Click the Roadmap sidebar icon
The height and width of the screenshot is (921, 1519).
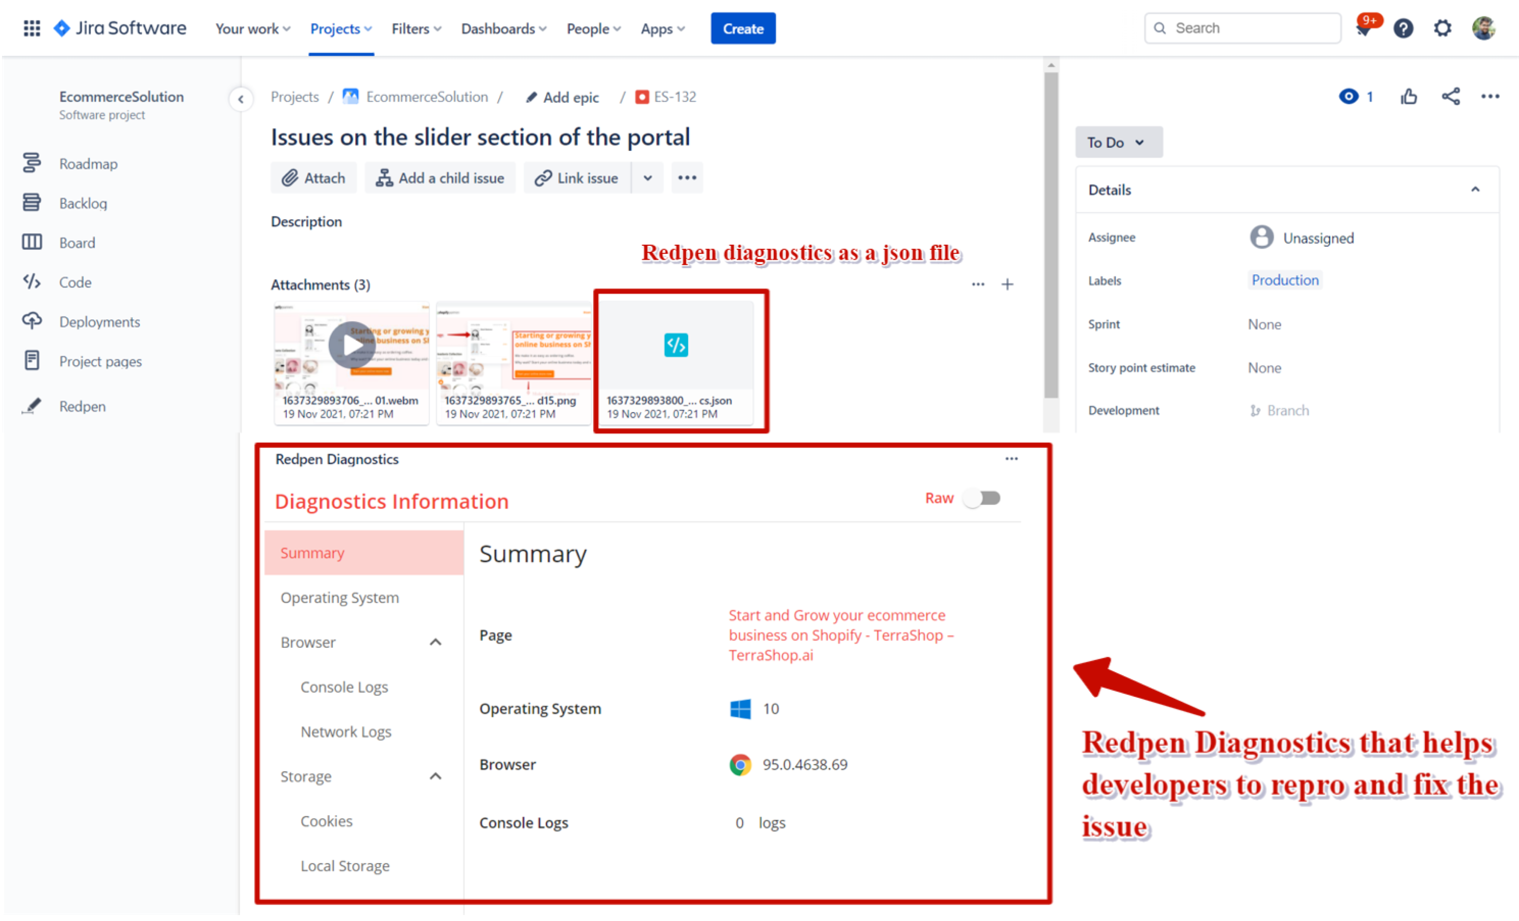tap(31, 163)
